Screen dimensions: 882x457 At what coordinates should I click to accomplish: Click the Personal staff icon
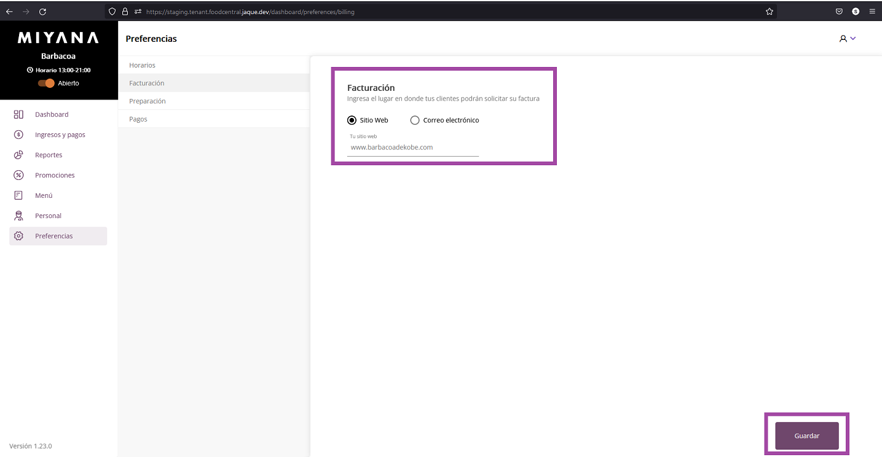(x=18, y=216)
